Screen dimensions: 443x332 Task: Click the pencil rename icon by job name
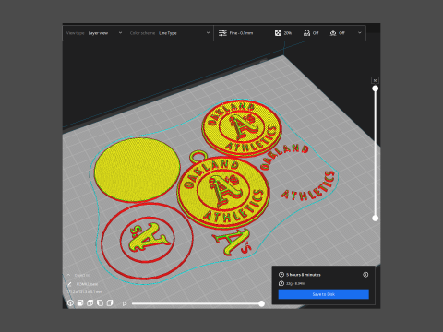tap(69, 284)
